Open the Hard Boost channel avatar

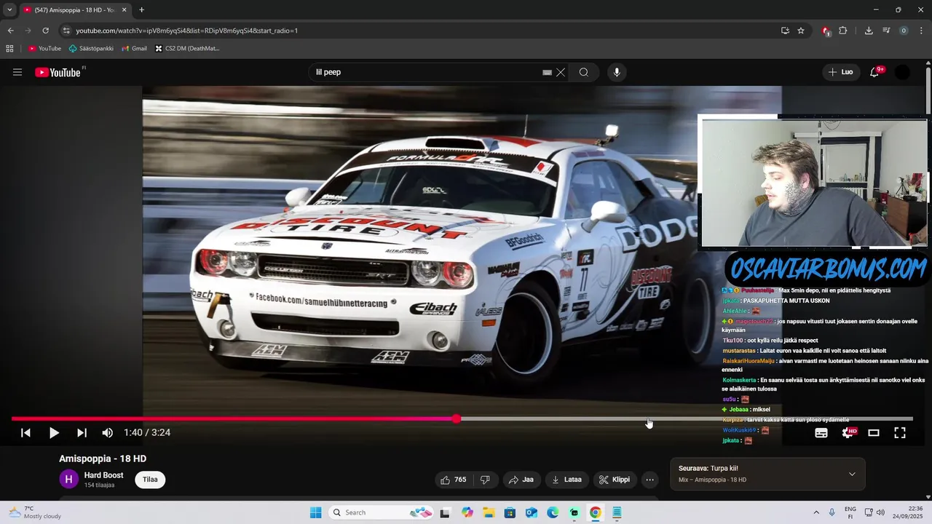[68, 479]
